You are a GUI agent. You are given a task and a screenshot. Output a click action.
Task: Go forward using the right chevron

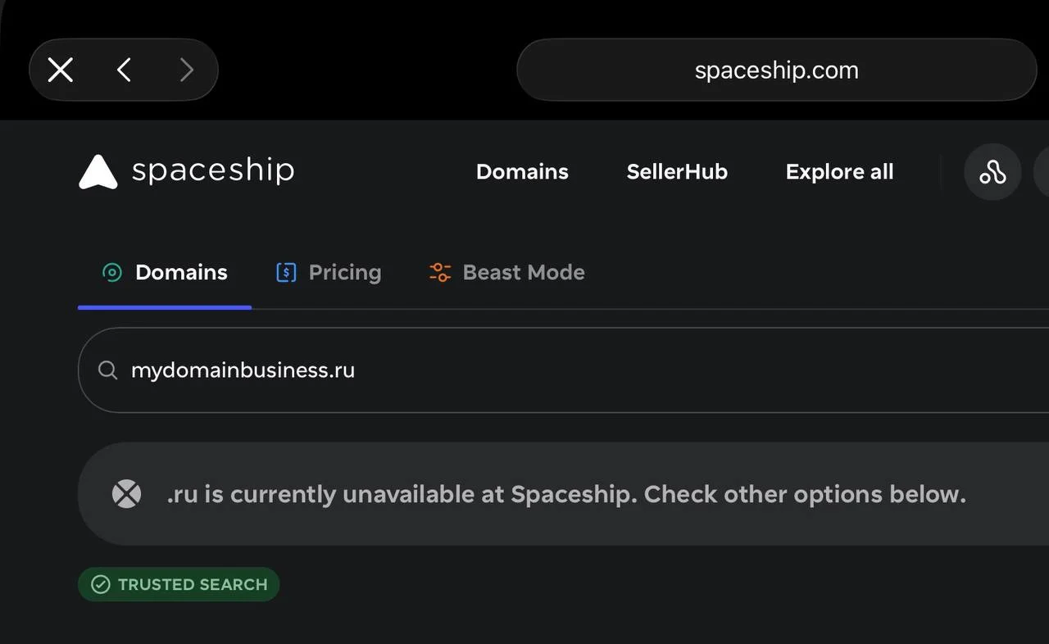click(187, 70)
